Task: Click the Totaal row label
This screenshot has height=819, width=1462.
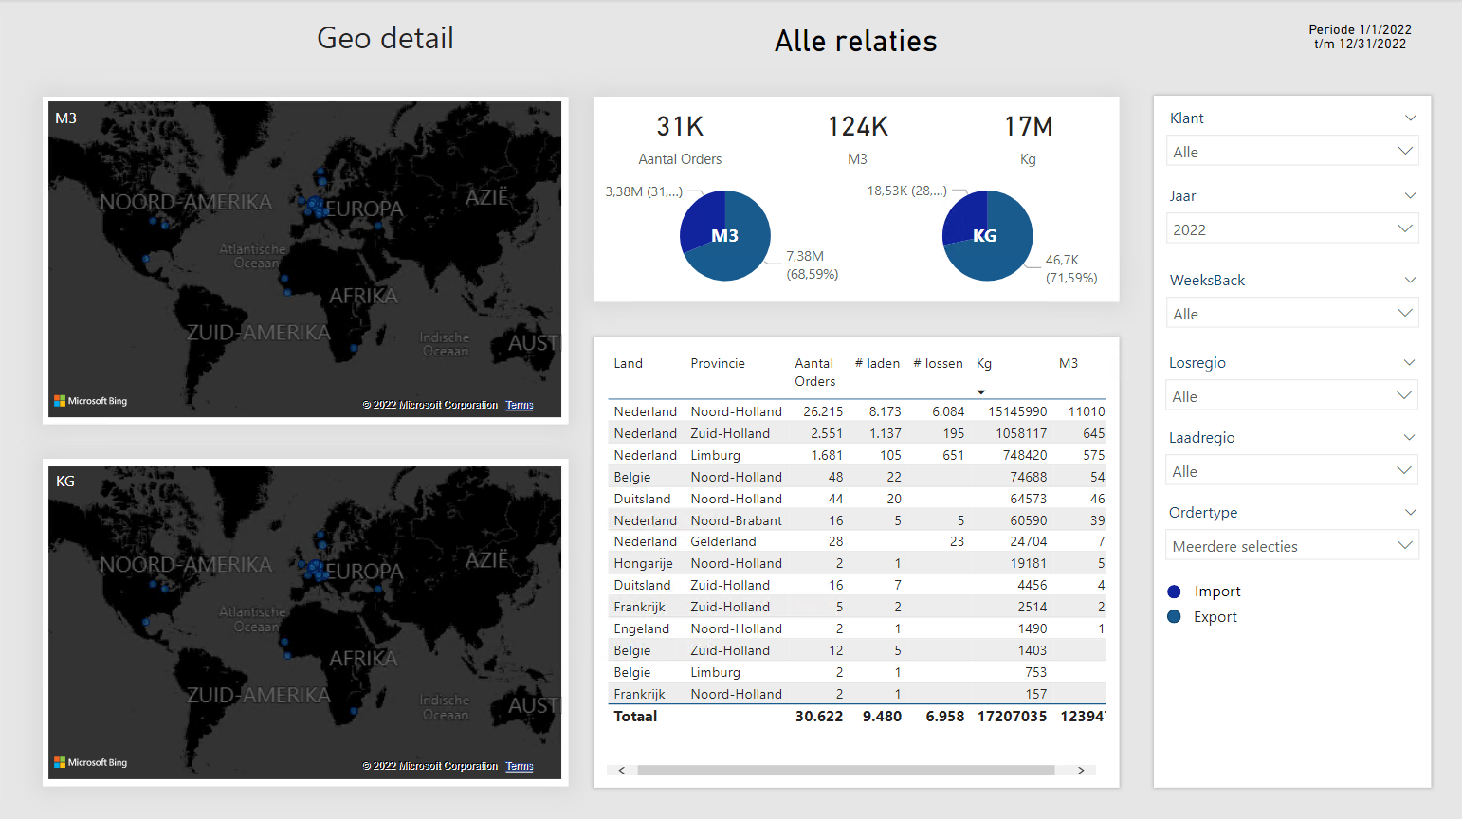Action: 635,717
